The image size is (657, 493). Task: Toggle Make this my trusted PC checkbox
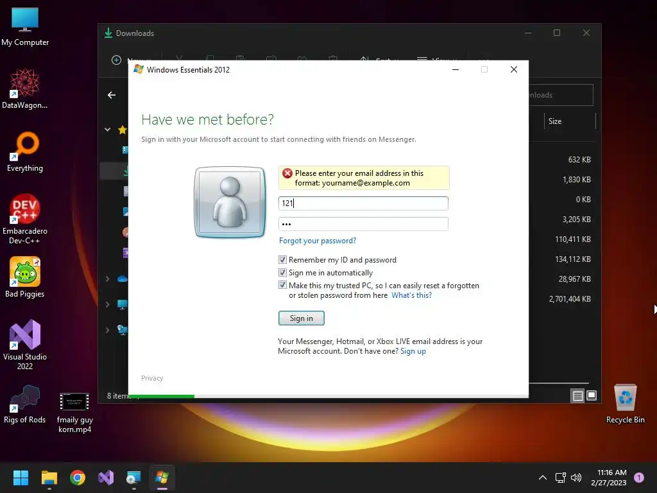coord(282,286)
